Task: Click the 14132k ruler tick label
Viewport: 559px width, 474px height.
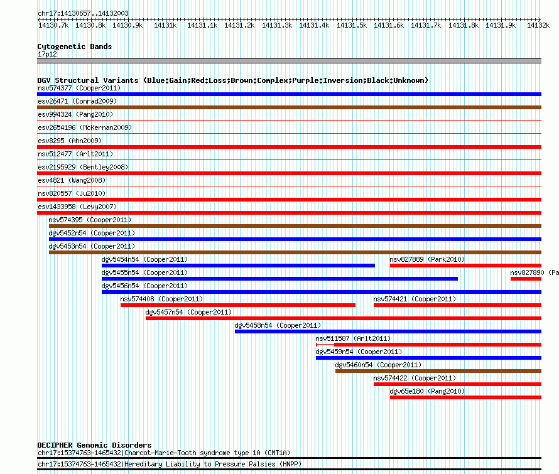Action: click(538, 25)
